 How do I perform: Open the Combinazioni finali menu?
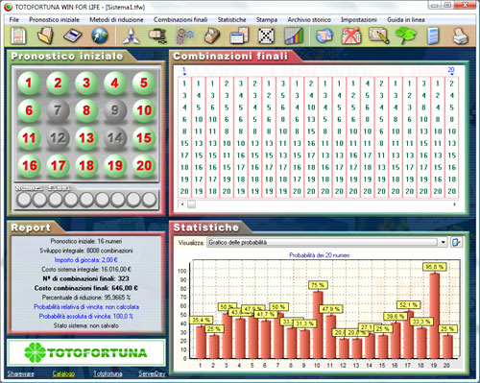(180, 20)
